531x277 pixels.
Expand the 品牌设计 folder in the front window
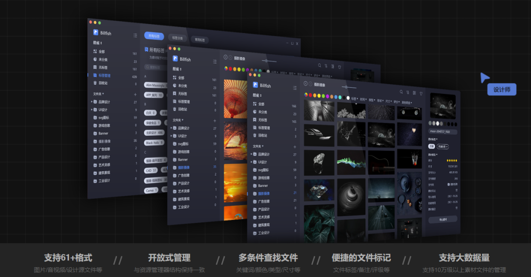click(251, 154)
